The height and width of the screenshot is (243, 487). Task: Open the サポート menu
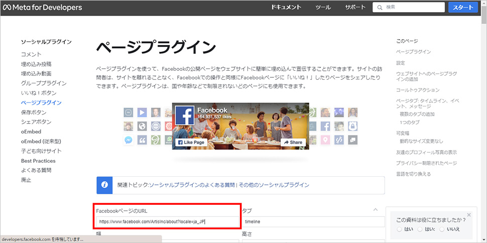pos(355,8)
